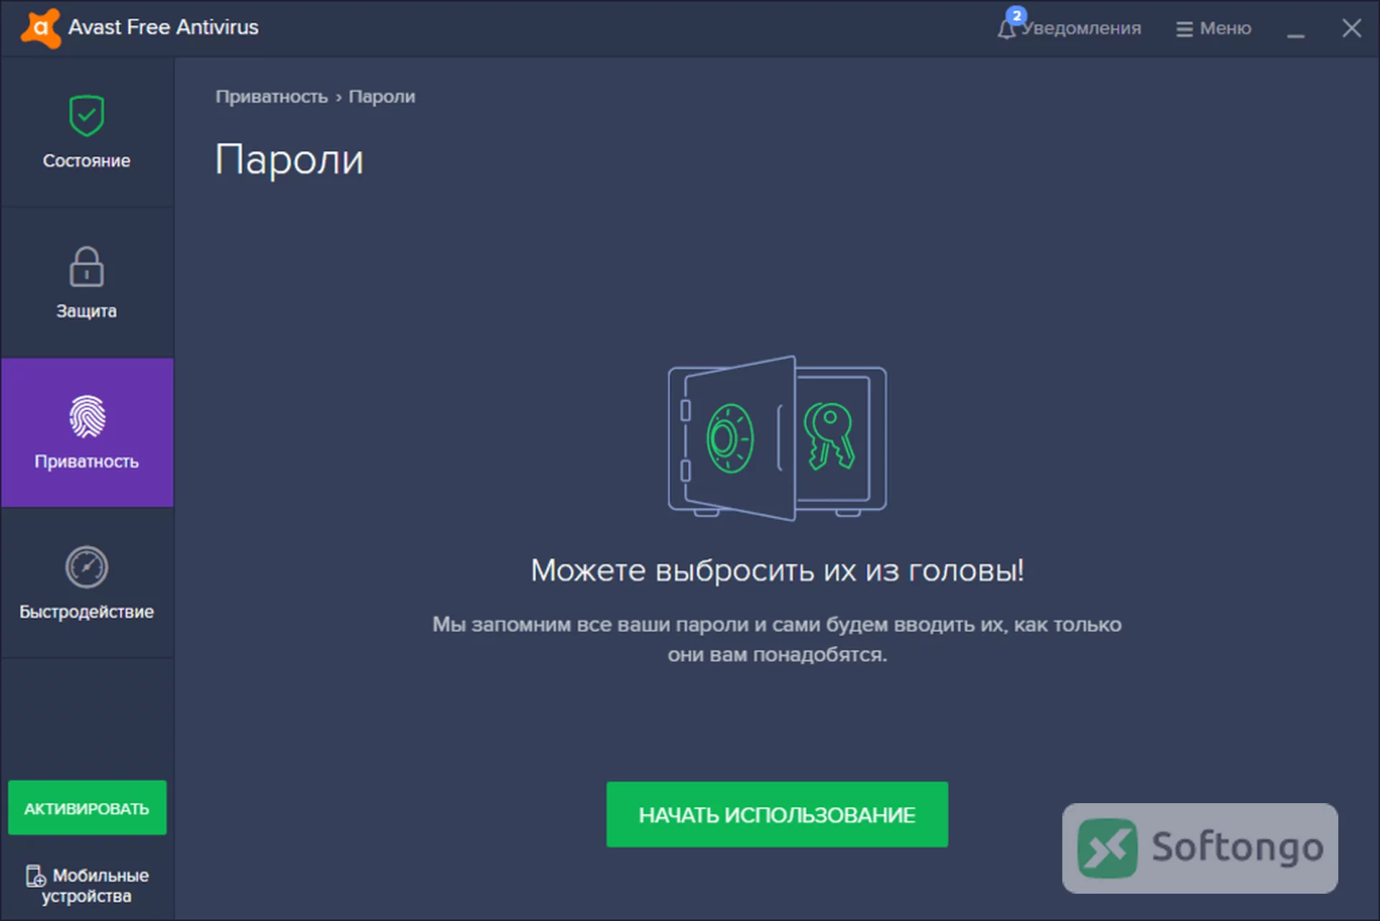Open Мобильные устройства at the sidebar bottom
This screenshot has width=1380, height=921.
click(87, 885)
